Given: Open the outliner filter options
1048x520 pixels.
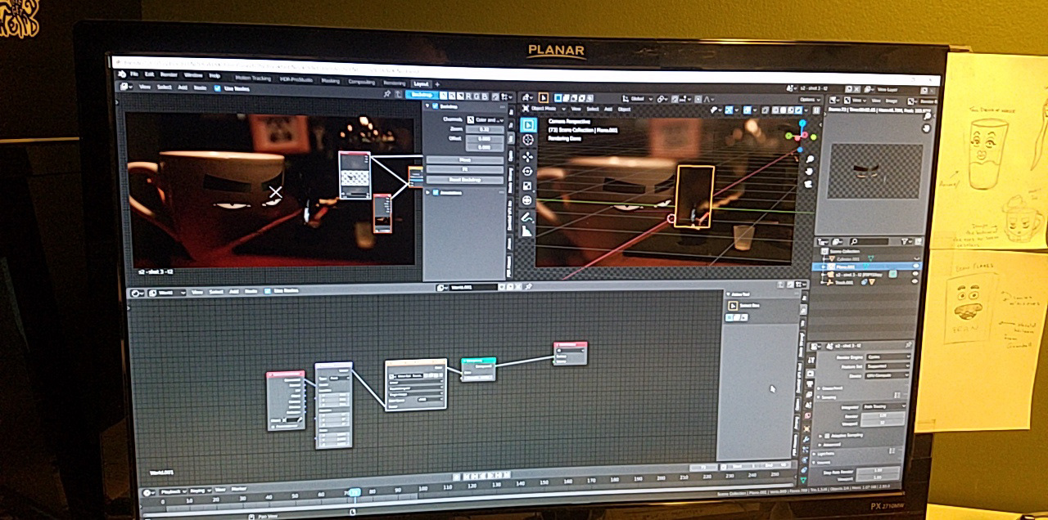Looking at the screenshot, I should pos(906,242).
